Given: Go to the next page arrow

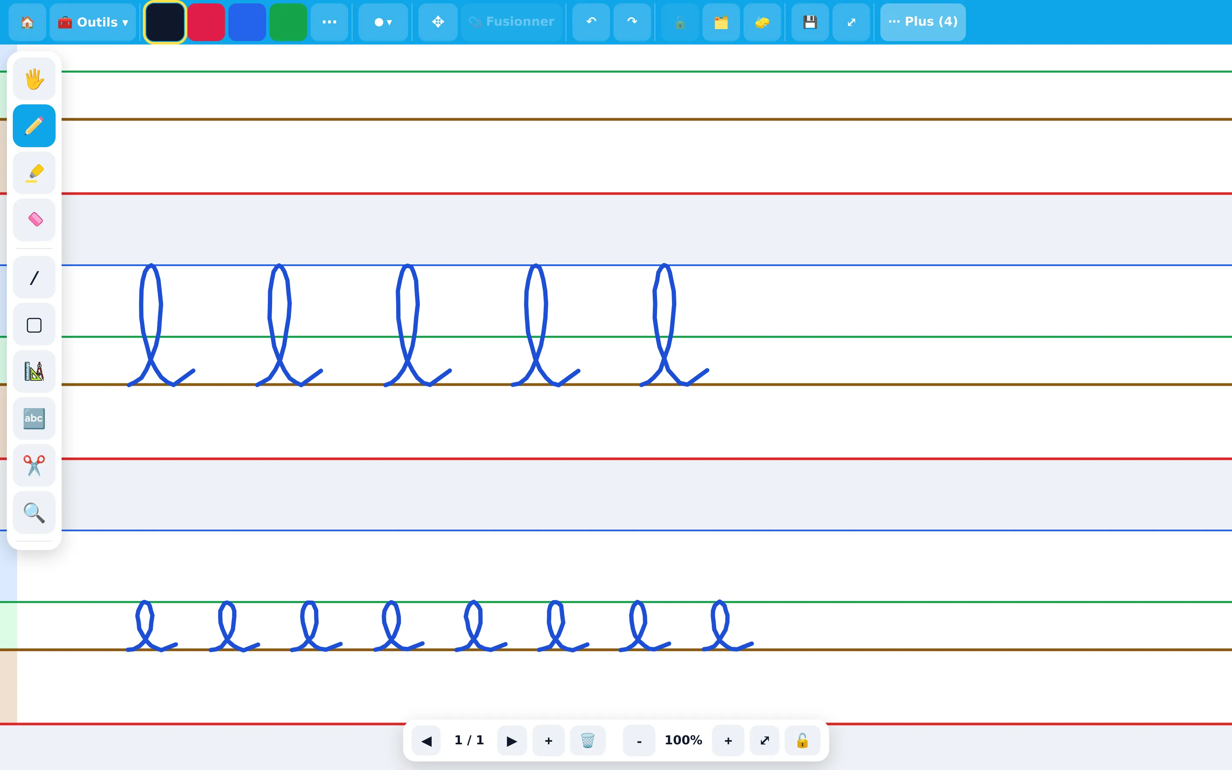Looking at the screenshot, I should (x=512, y=740).
